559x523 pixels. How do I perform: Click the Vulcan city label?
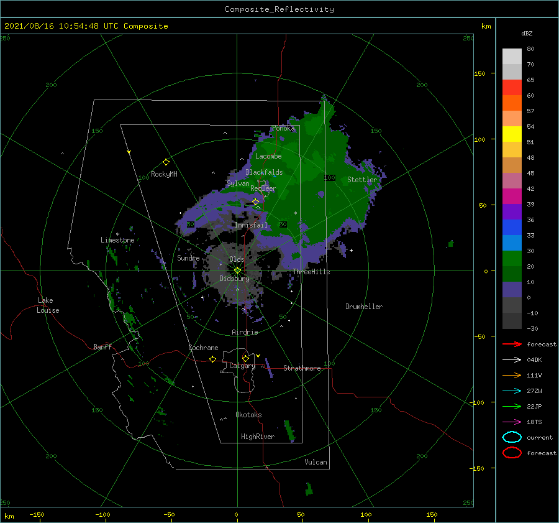pos(316,462)
